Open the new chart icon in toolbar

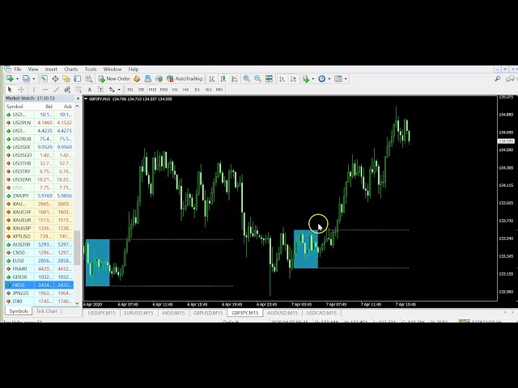(x=9, y=79)
